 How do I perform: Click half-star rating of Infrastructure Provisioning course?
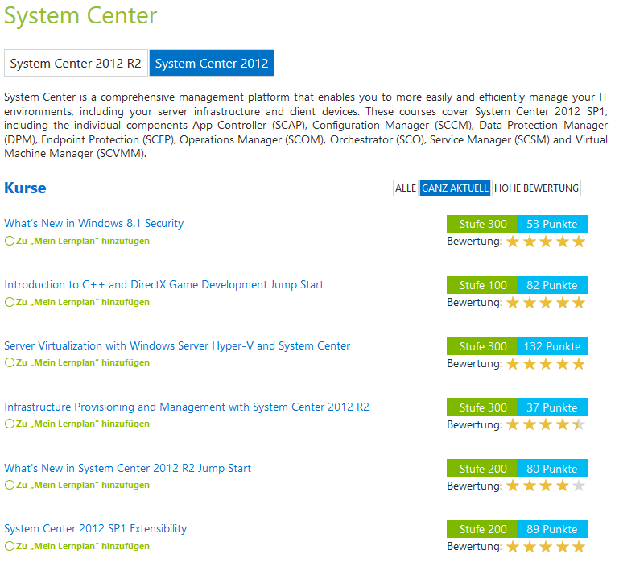point(546,424)
